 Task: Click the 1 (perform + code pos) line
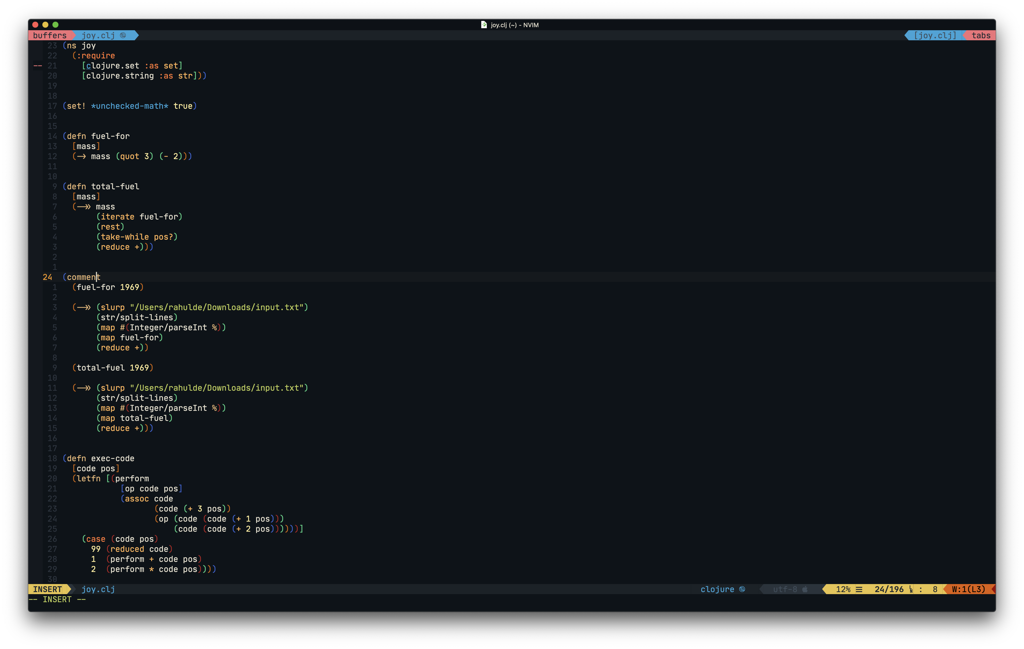coord(146,559)
